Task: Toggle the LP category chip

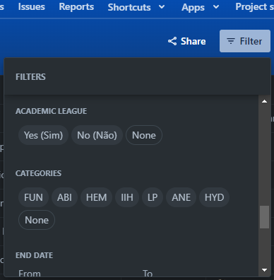Action: [153, 197]
